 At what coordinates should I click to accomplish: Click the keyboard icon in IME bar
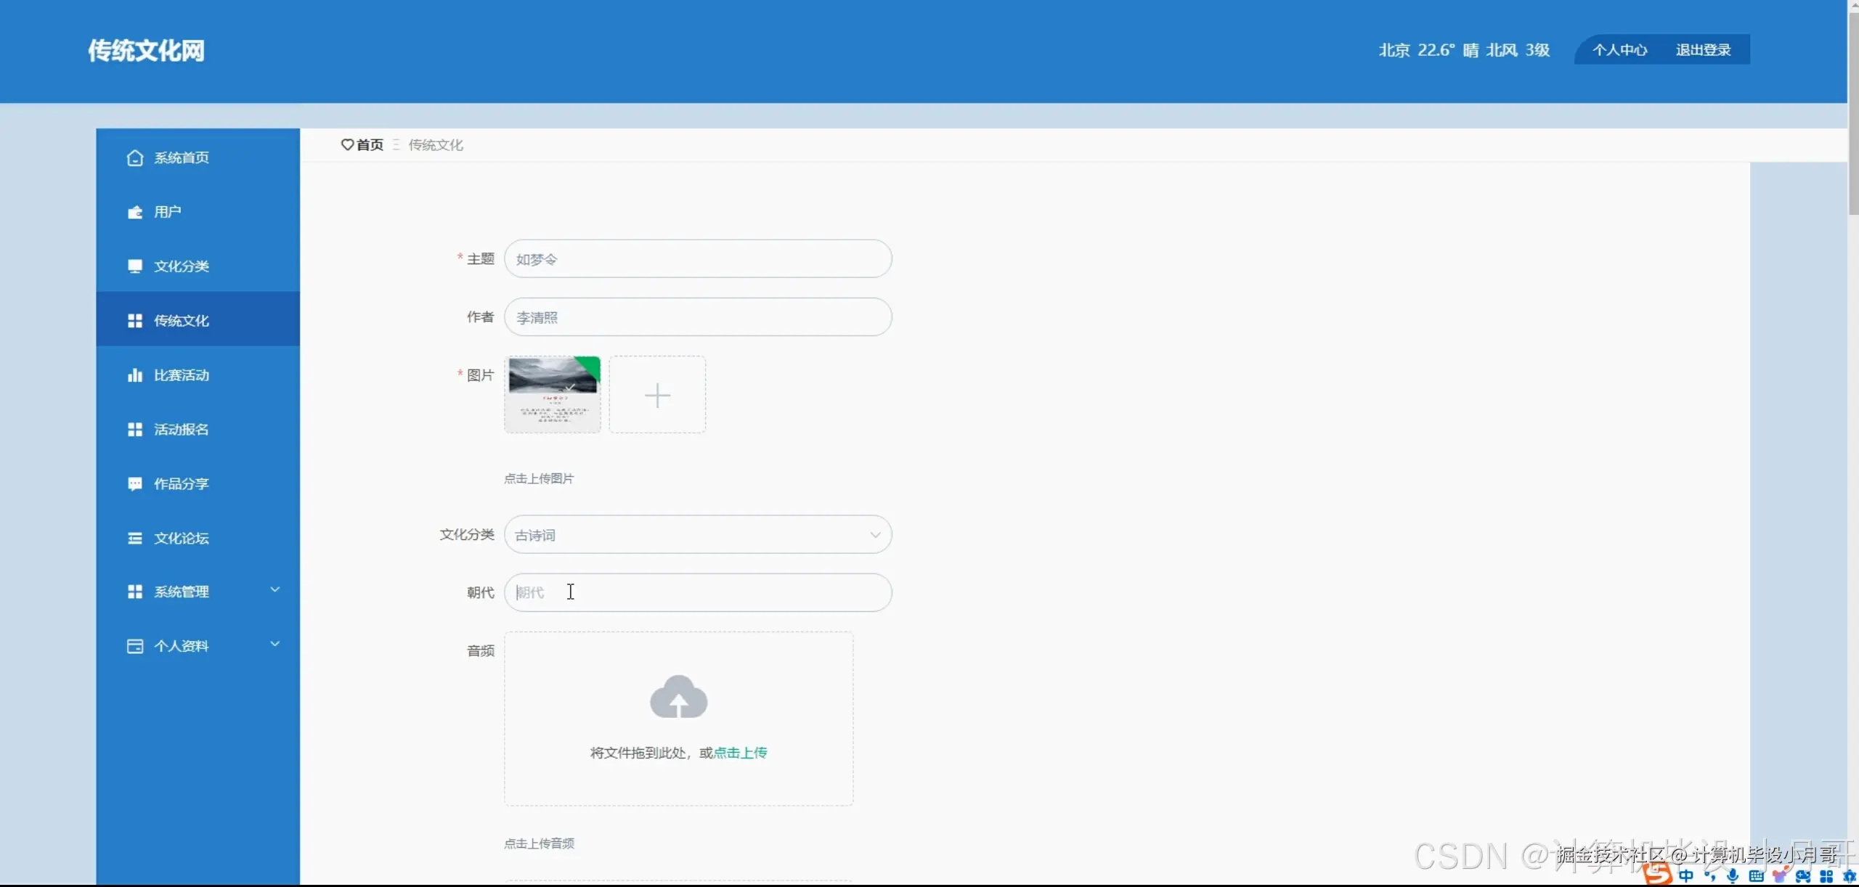pyautogui.click(x=1756, y=876)
